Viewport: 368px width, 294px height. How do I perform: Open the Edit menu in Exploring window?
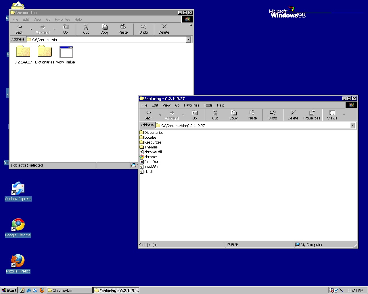point(155,105)
